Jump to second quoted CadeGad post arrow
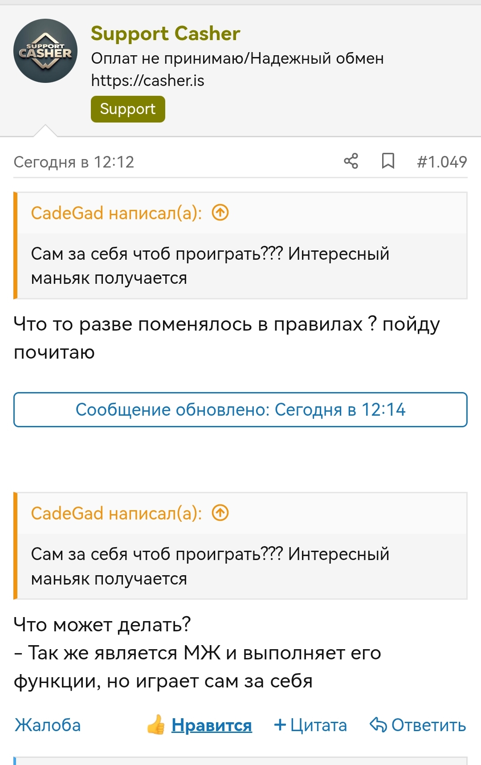Screen dimensions: 481x765 pyautogui.click(x=220, y=513)
